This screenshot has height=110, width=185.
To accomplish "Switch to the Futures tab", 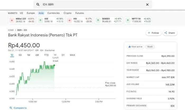I will (x=80, y=13).
